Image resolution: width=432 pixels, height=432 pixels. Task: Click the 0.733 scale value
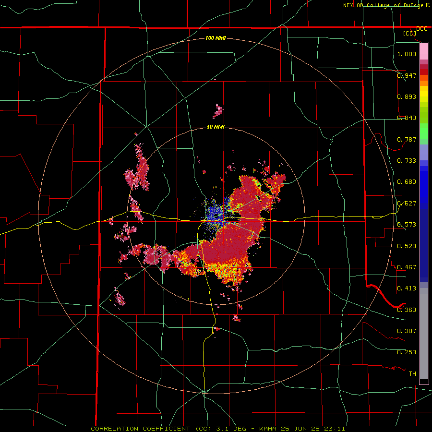click(x=407, y=160)
